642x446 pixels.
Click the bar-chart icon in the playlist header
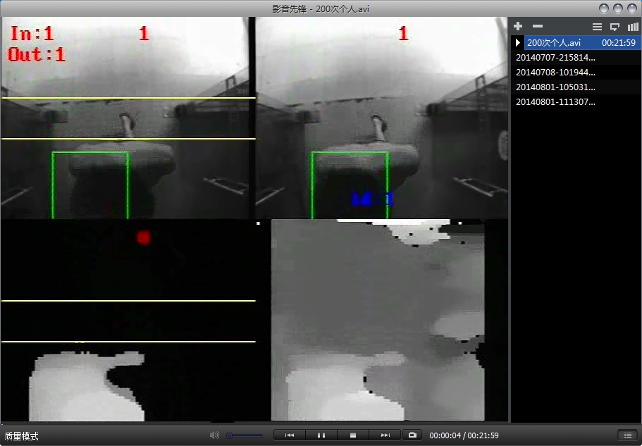coord(633,27)
